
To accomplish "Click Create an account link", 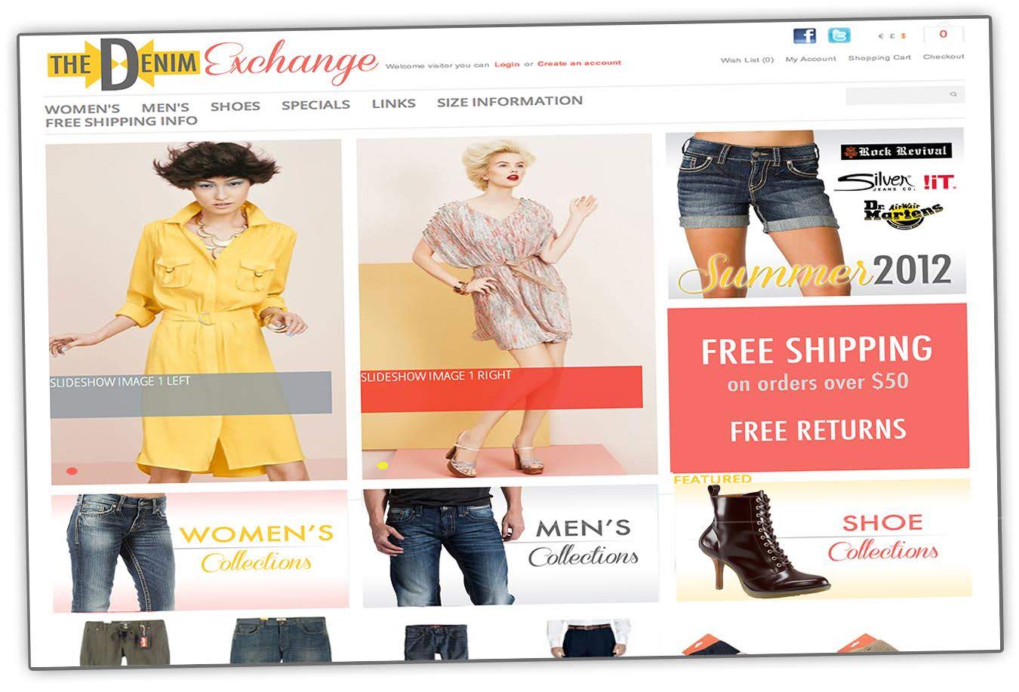I will tap(579, 63).
